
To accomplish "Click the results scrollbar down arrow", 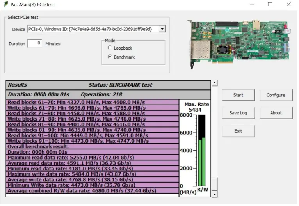I will click(x=215, y=194).
